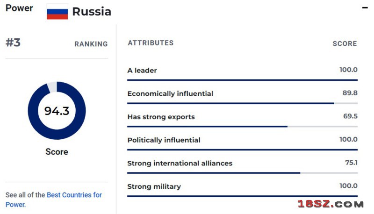Click the Has strong exports progress bar

(x=242, y=127)
